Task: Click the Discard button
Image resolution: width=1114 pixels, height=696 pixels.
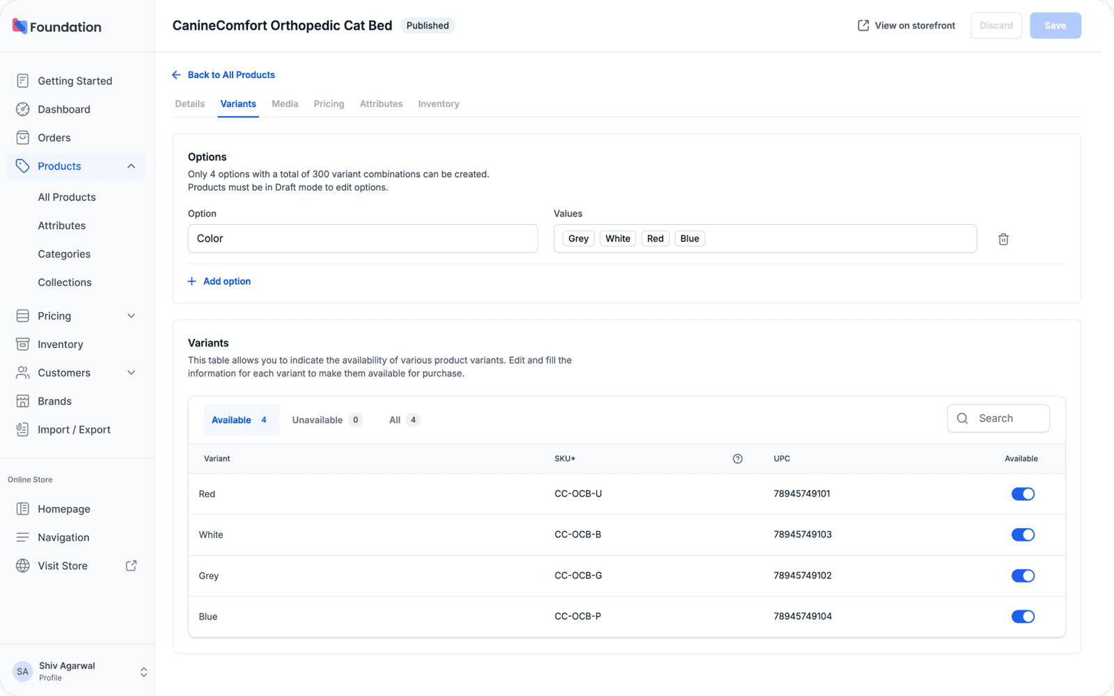Action: [x=996, y=26]
